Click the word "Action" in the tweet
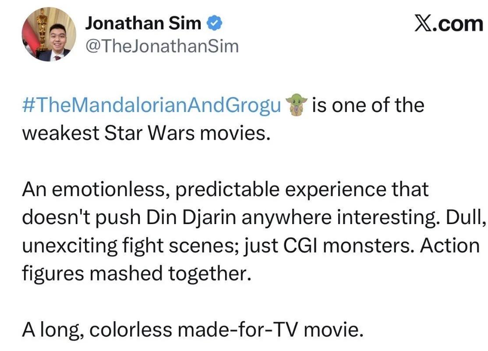 click(x=450, y=245)
